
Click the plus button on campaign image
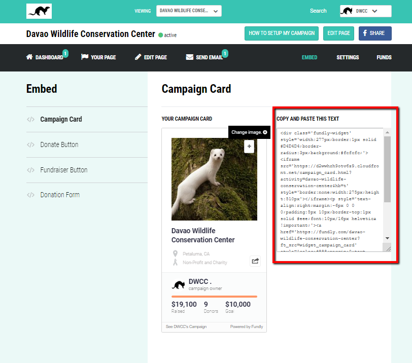coord(249,146)
